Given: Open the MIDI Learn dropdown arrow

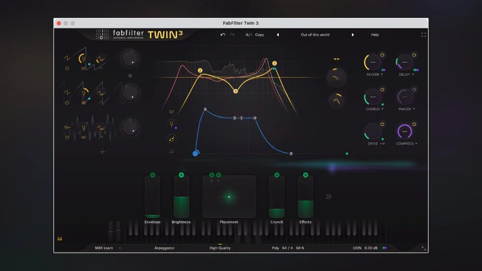Looking at the screenshot, I should point(120,248).
